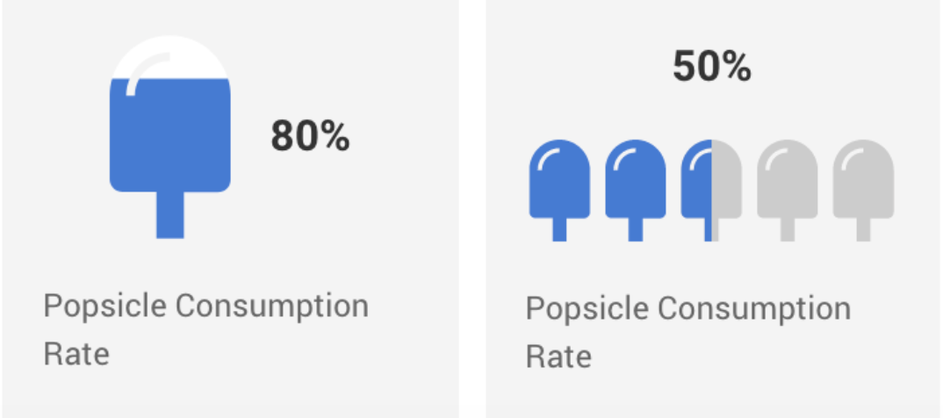Click the left card's Popsicle Consumption Rate label

(205, 329)
